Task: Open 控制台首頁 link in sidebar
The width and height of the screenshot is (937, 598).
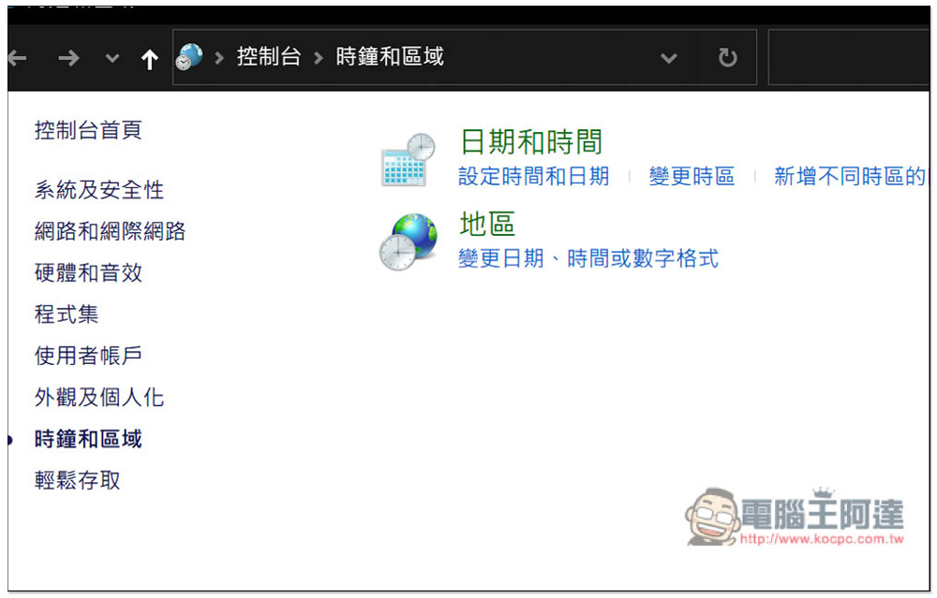Action: [88, 129]
